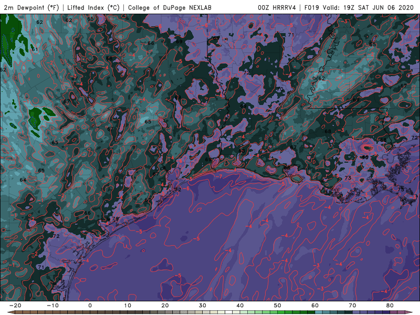Click the "30" color scale label
Screen dimensions: 420x315
[x=203, y=306]
